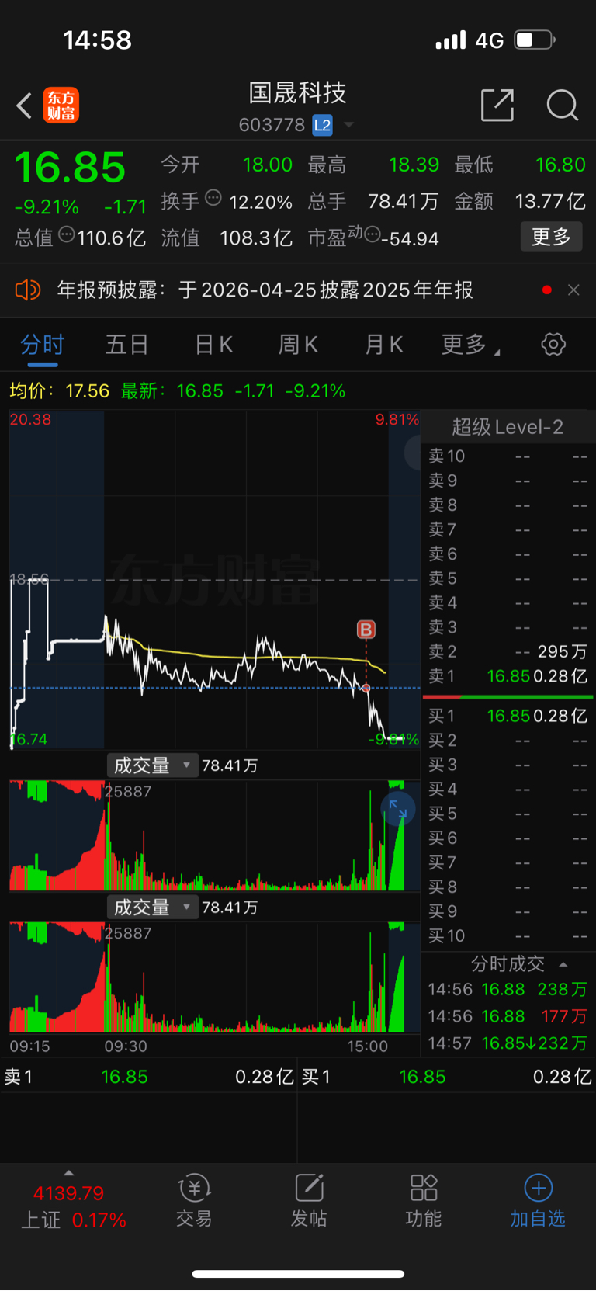Tap the info icon next to 总值

(x=67, y=234)
